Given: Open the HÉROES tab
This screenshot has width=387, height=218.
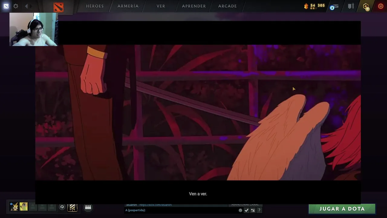Looking at the screenshot, I should coord(95,6).
